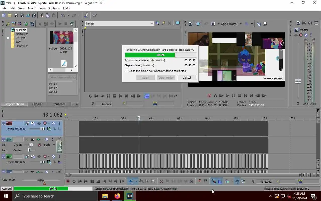Viewport: 321px width, 201px height.
Task: Save the project using the floppy icon
Action: pyautogui.click(x=16, y=15)
